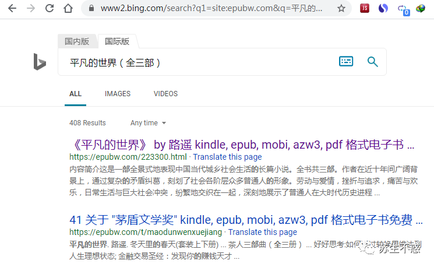Switch to the 国内版 tab
Viewport: 434px width, 267px height.
click(77, 41)
